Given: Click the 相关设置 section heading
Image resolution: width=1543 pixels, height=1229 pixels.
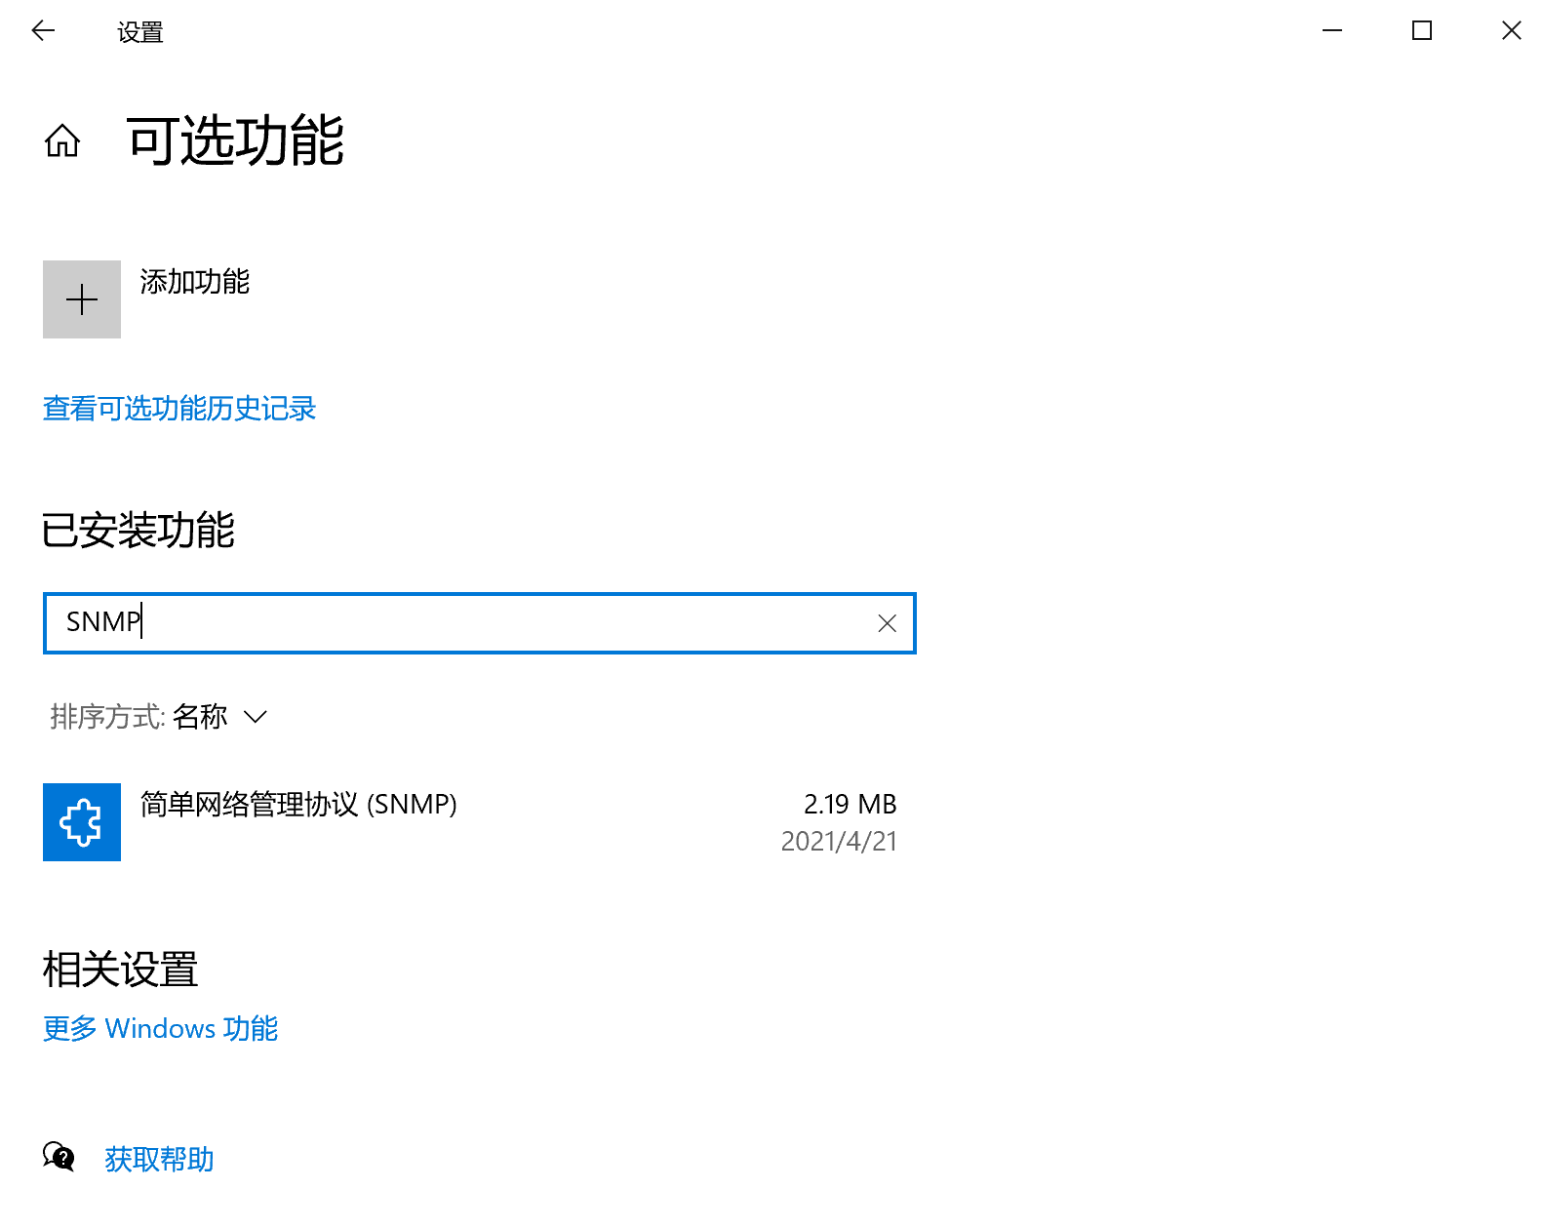Looking at the screenshot, I should click(x=120, y=970).
